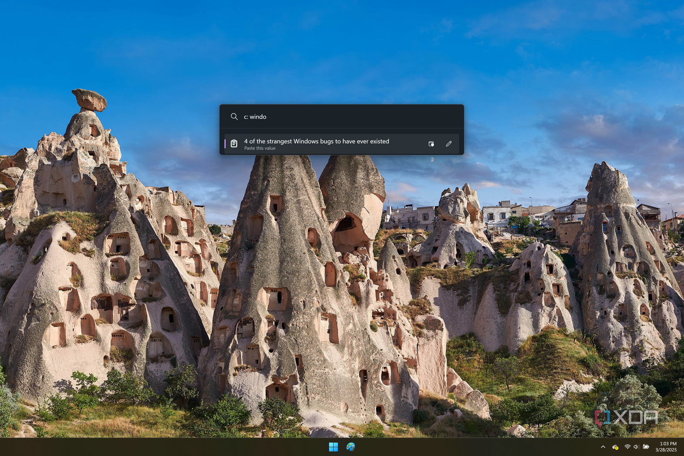This screenshot has width=684, height=456.
Task: Focus the search box containing "c: windo"
Action: 342,116
